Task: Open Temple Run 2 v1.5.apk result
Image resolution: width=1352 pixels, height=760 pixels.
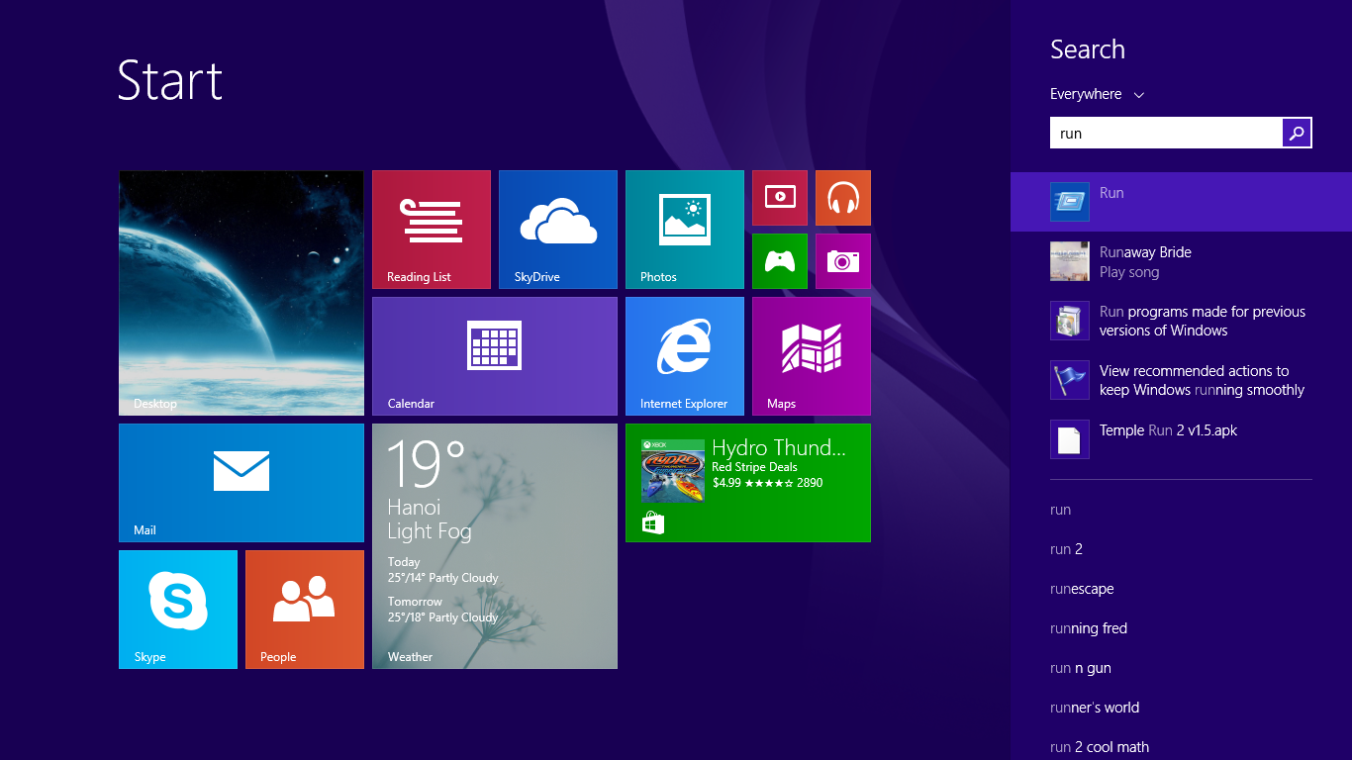Action: point(1181,439)
